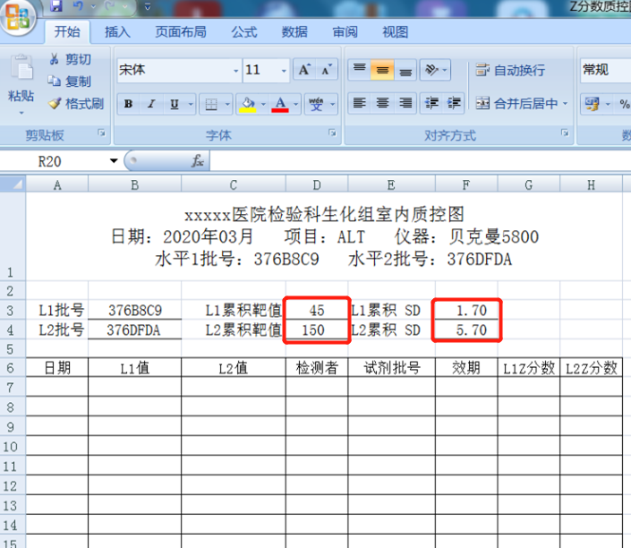Open the font name dropdown (宋体)

[x=236, y=71]
